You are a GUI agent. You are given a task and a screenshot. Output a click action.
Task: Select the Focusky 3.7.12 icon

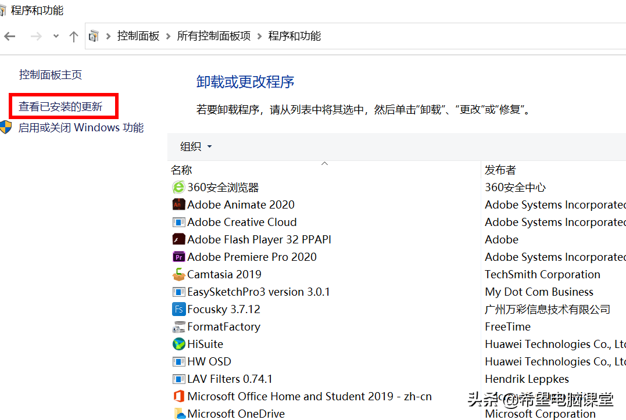[x=178, y=309]
